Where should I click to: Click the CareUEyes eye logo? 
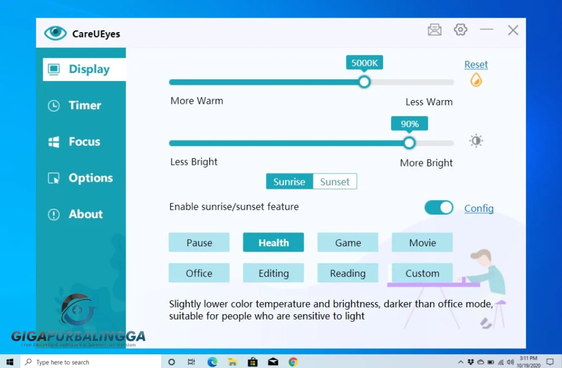point(55,33)
